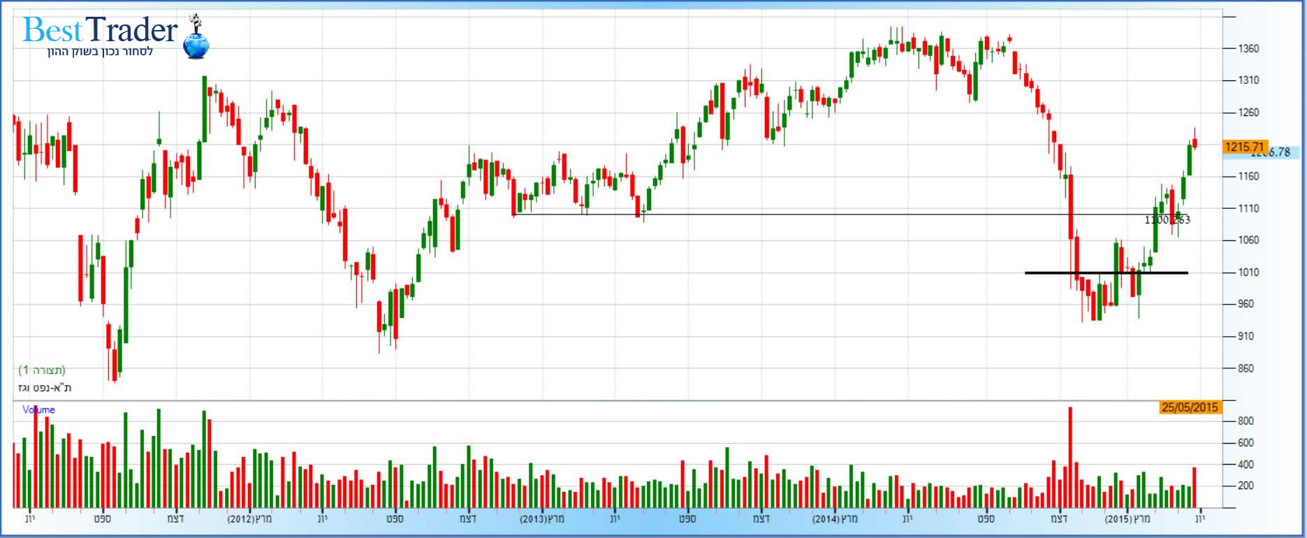This screenshot has width=1307, height=538.
Task: Click the tallest red volume bar
Action: pyautogui.click(x=1069, y=457)
